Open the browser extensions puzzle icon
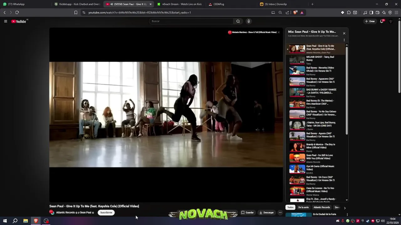 coord(349,12)
